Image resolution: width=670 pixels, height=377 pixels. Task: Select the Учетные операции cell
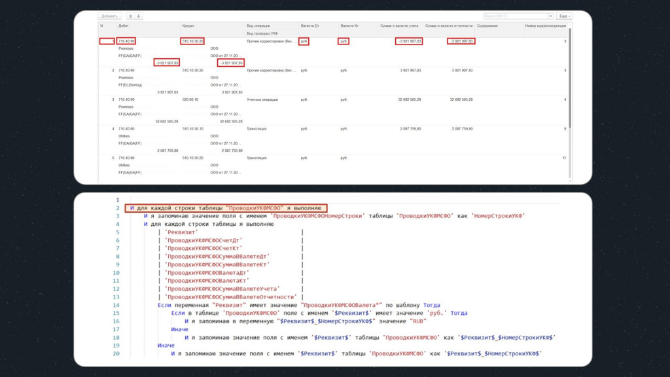pos(262,99)
